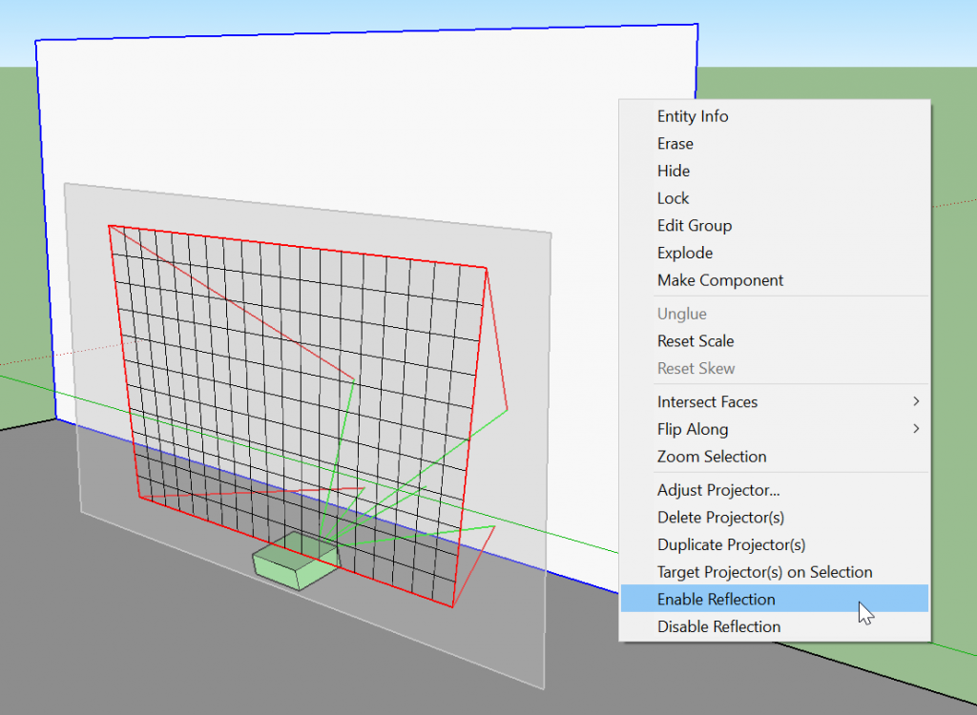Choose Reset Scale
The height and width of the screenshot is (715, 977).
[774, 341]
